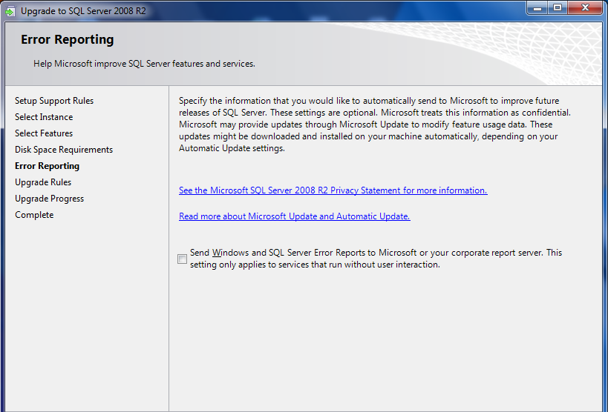Image resolution: width=608 pixels, height=412 pixels.
Task: Select the Select Instance step
Action: pos(44,117)
